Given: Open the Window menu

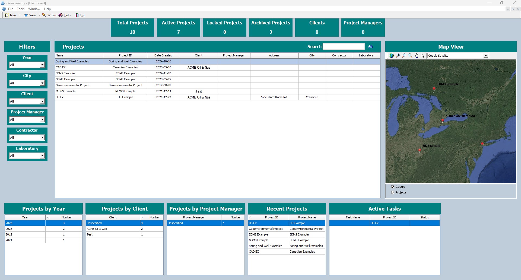Looking at the screenshot, I should (x=34, y=9).
